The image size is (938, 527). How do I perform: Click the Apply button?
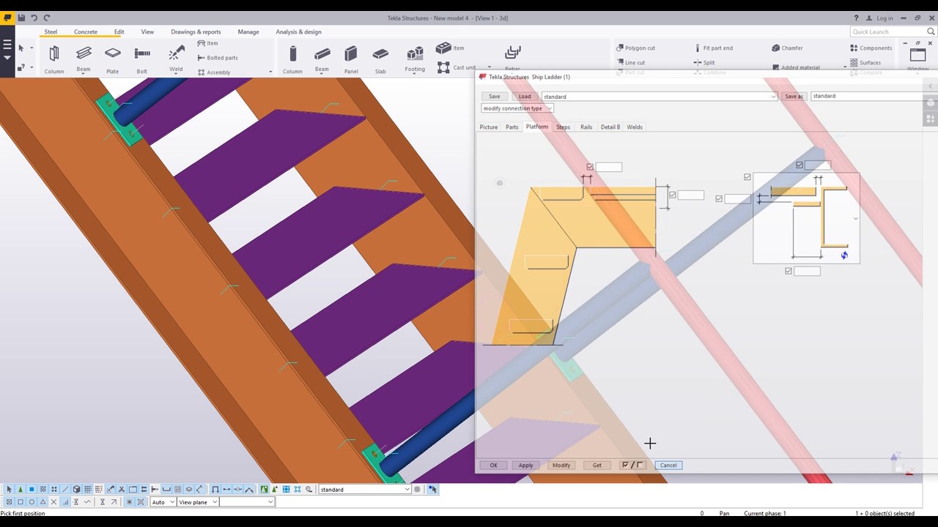point(526,465)
